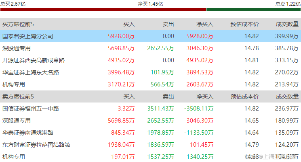Screen dimensions: 301x162
Task: Click 净买入 column header in buyer table
Action: [205, 24]
